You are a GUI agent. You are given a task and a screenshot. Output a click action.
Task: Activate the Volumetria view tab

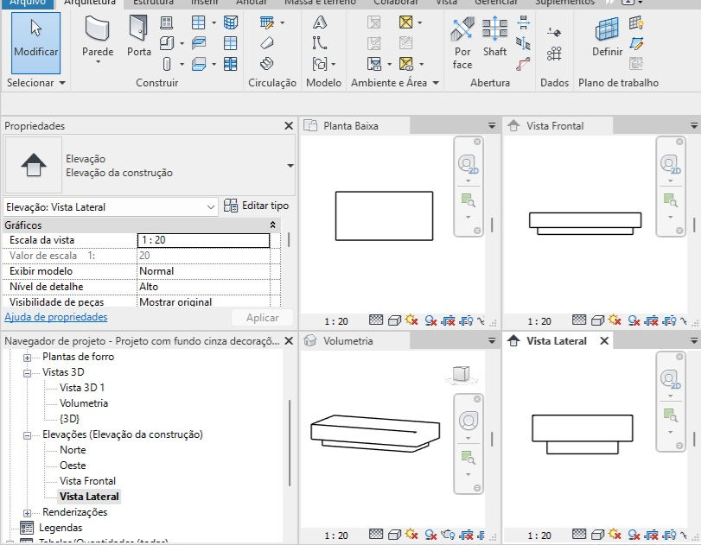pyautogui.click(x=347, y=341)
